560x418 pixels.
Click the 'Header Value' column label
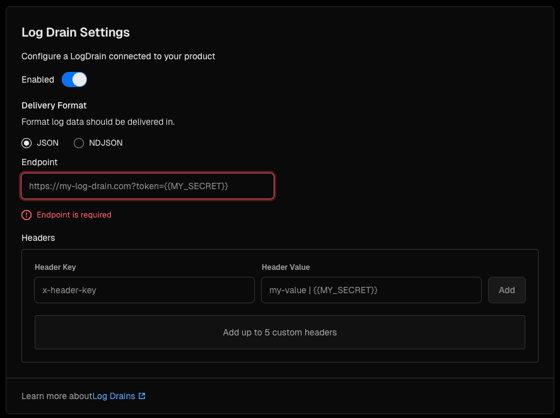click(286, 267)
